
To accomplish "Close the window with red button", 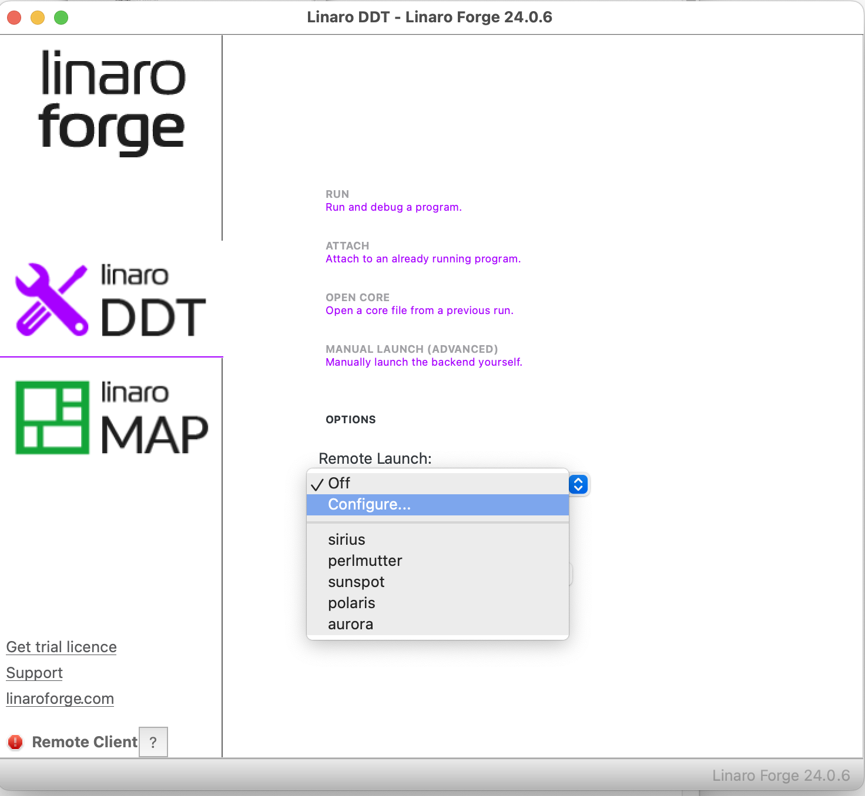I will [x=14, y=18].
